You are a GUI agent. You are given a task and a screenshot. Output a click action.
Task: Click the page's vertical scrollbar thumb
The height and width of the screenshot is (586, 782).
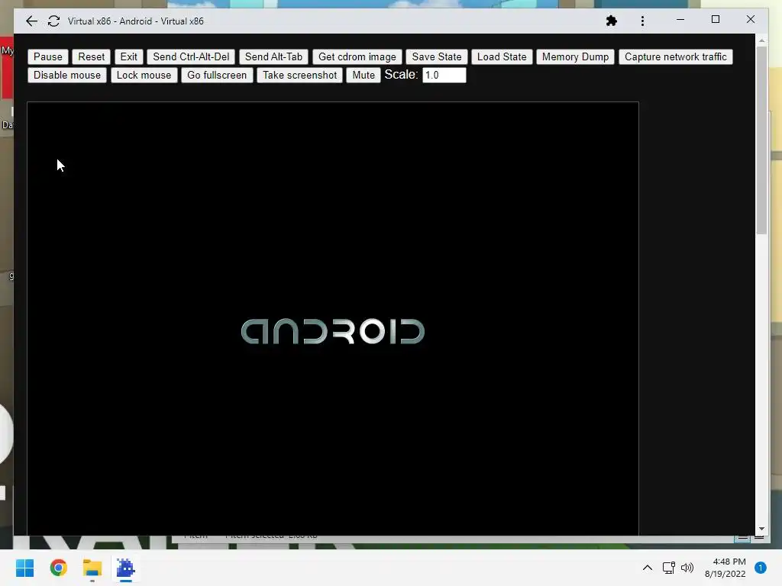pos(761,140)
